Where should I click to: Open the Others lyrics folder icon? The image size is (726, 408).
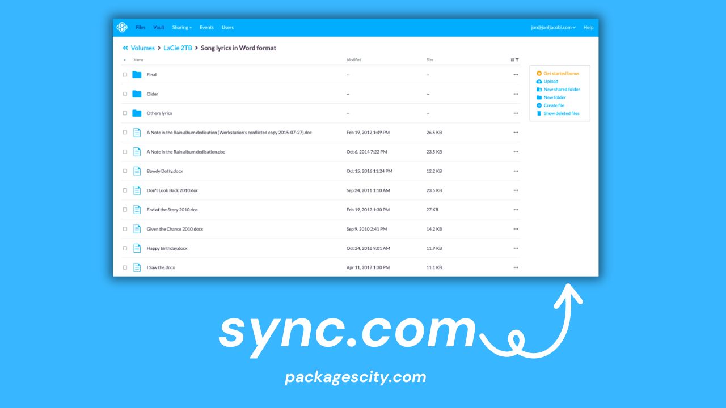click(137, 113)
